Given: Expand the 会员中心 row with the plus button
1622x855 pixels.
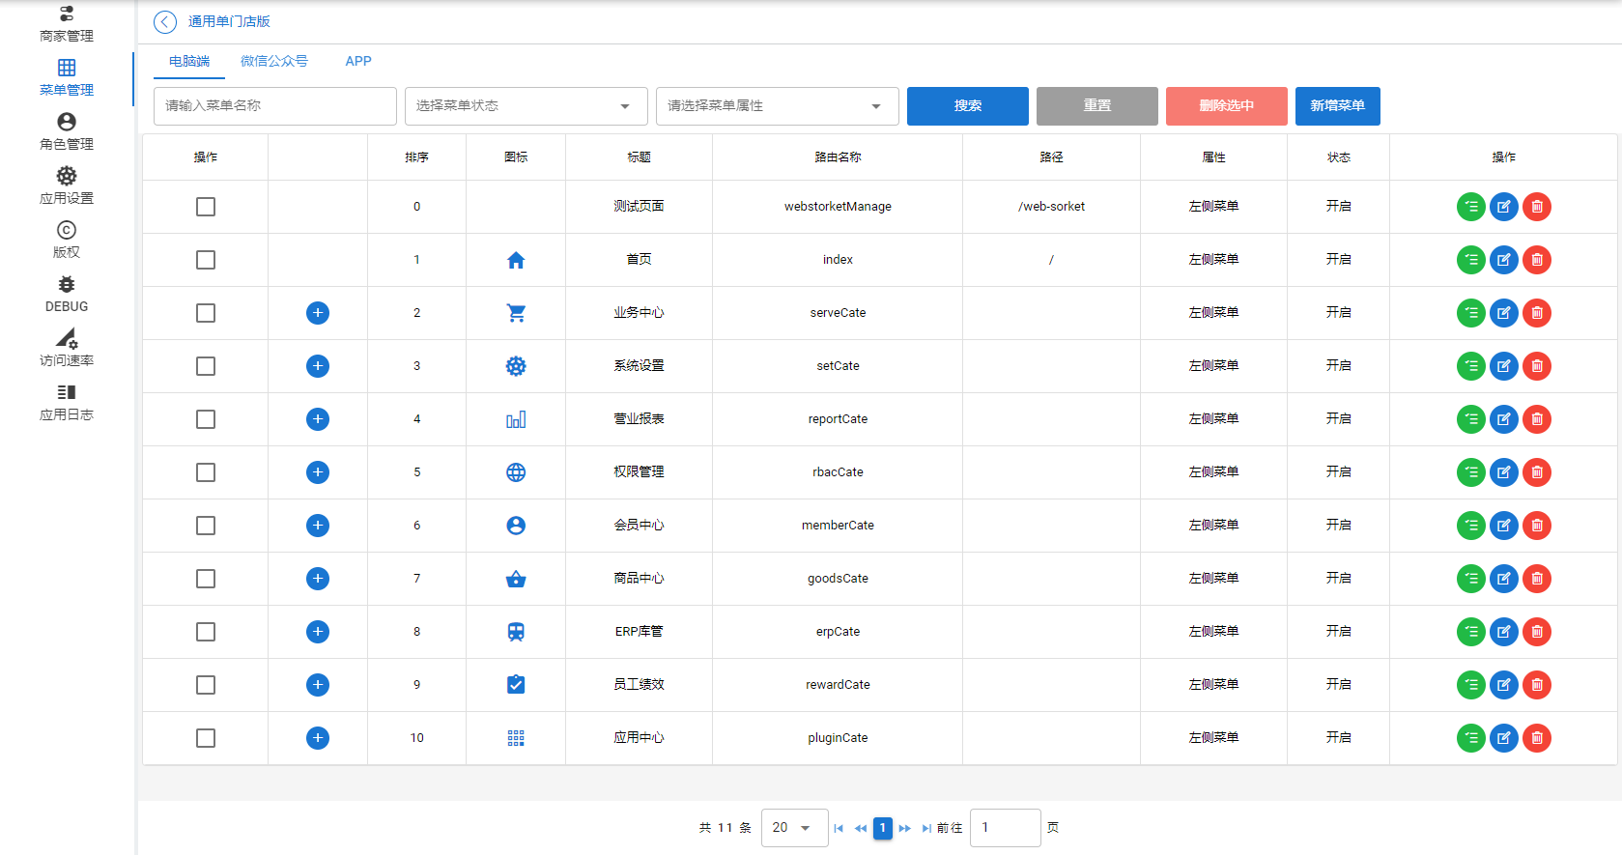Looking at the screenshot, I should pos(318,526).
